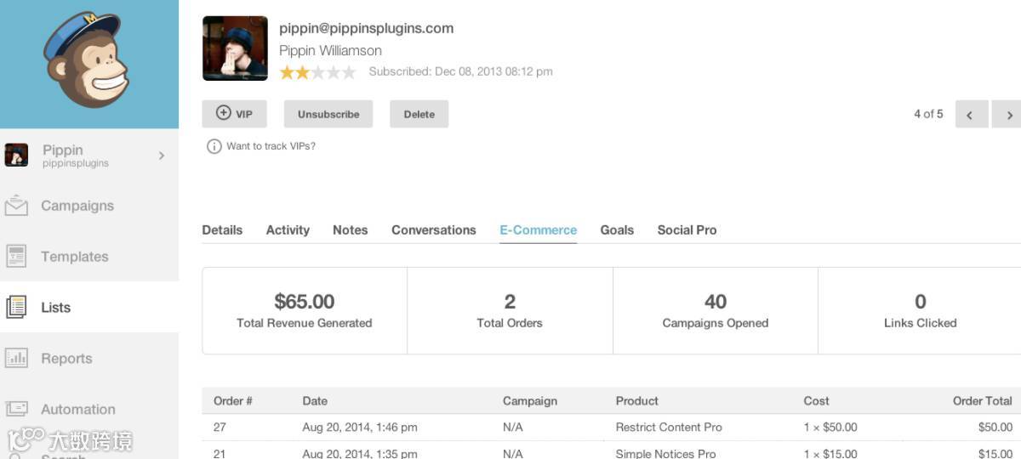Click the Campaign column header
Image resolution: width=1021 pixels, height=459 pixels.
pos(530,400)
